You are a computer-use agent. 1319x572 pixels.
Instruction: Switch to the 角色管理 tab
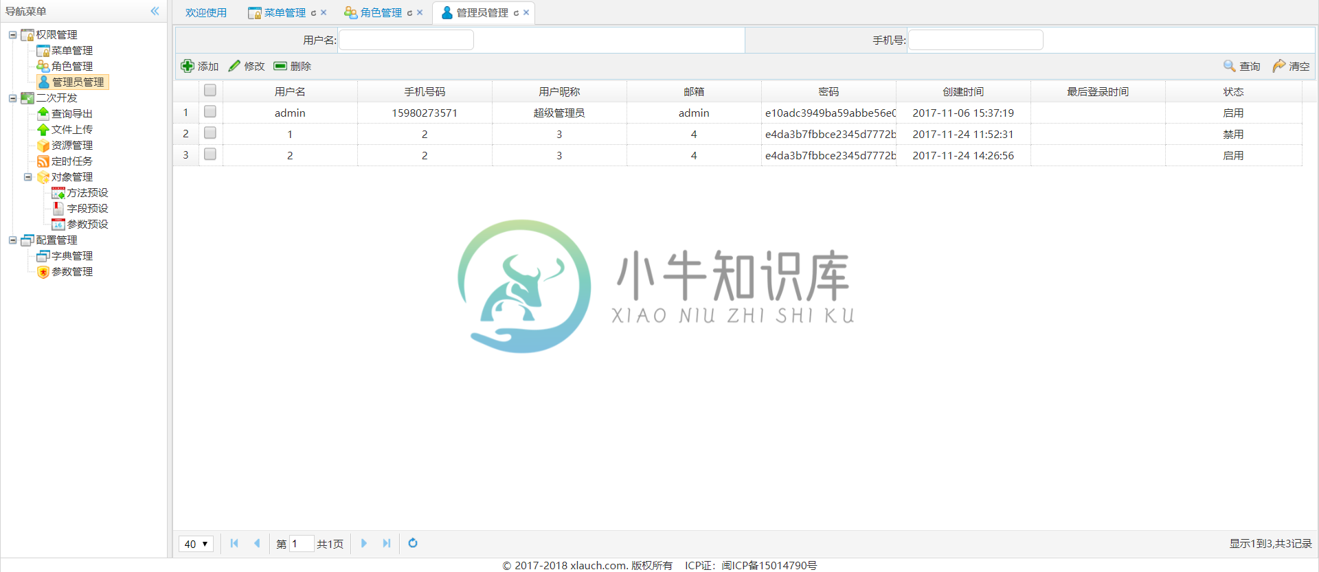point(381,13)
